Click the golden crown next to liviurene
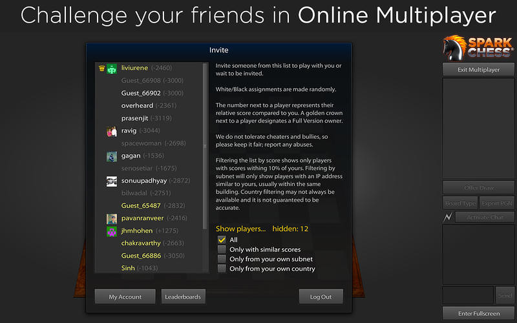517x323 pixels. coord(101,68)
